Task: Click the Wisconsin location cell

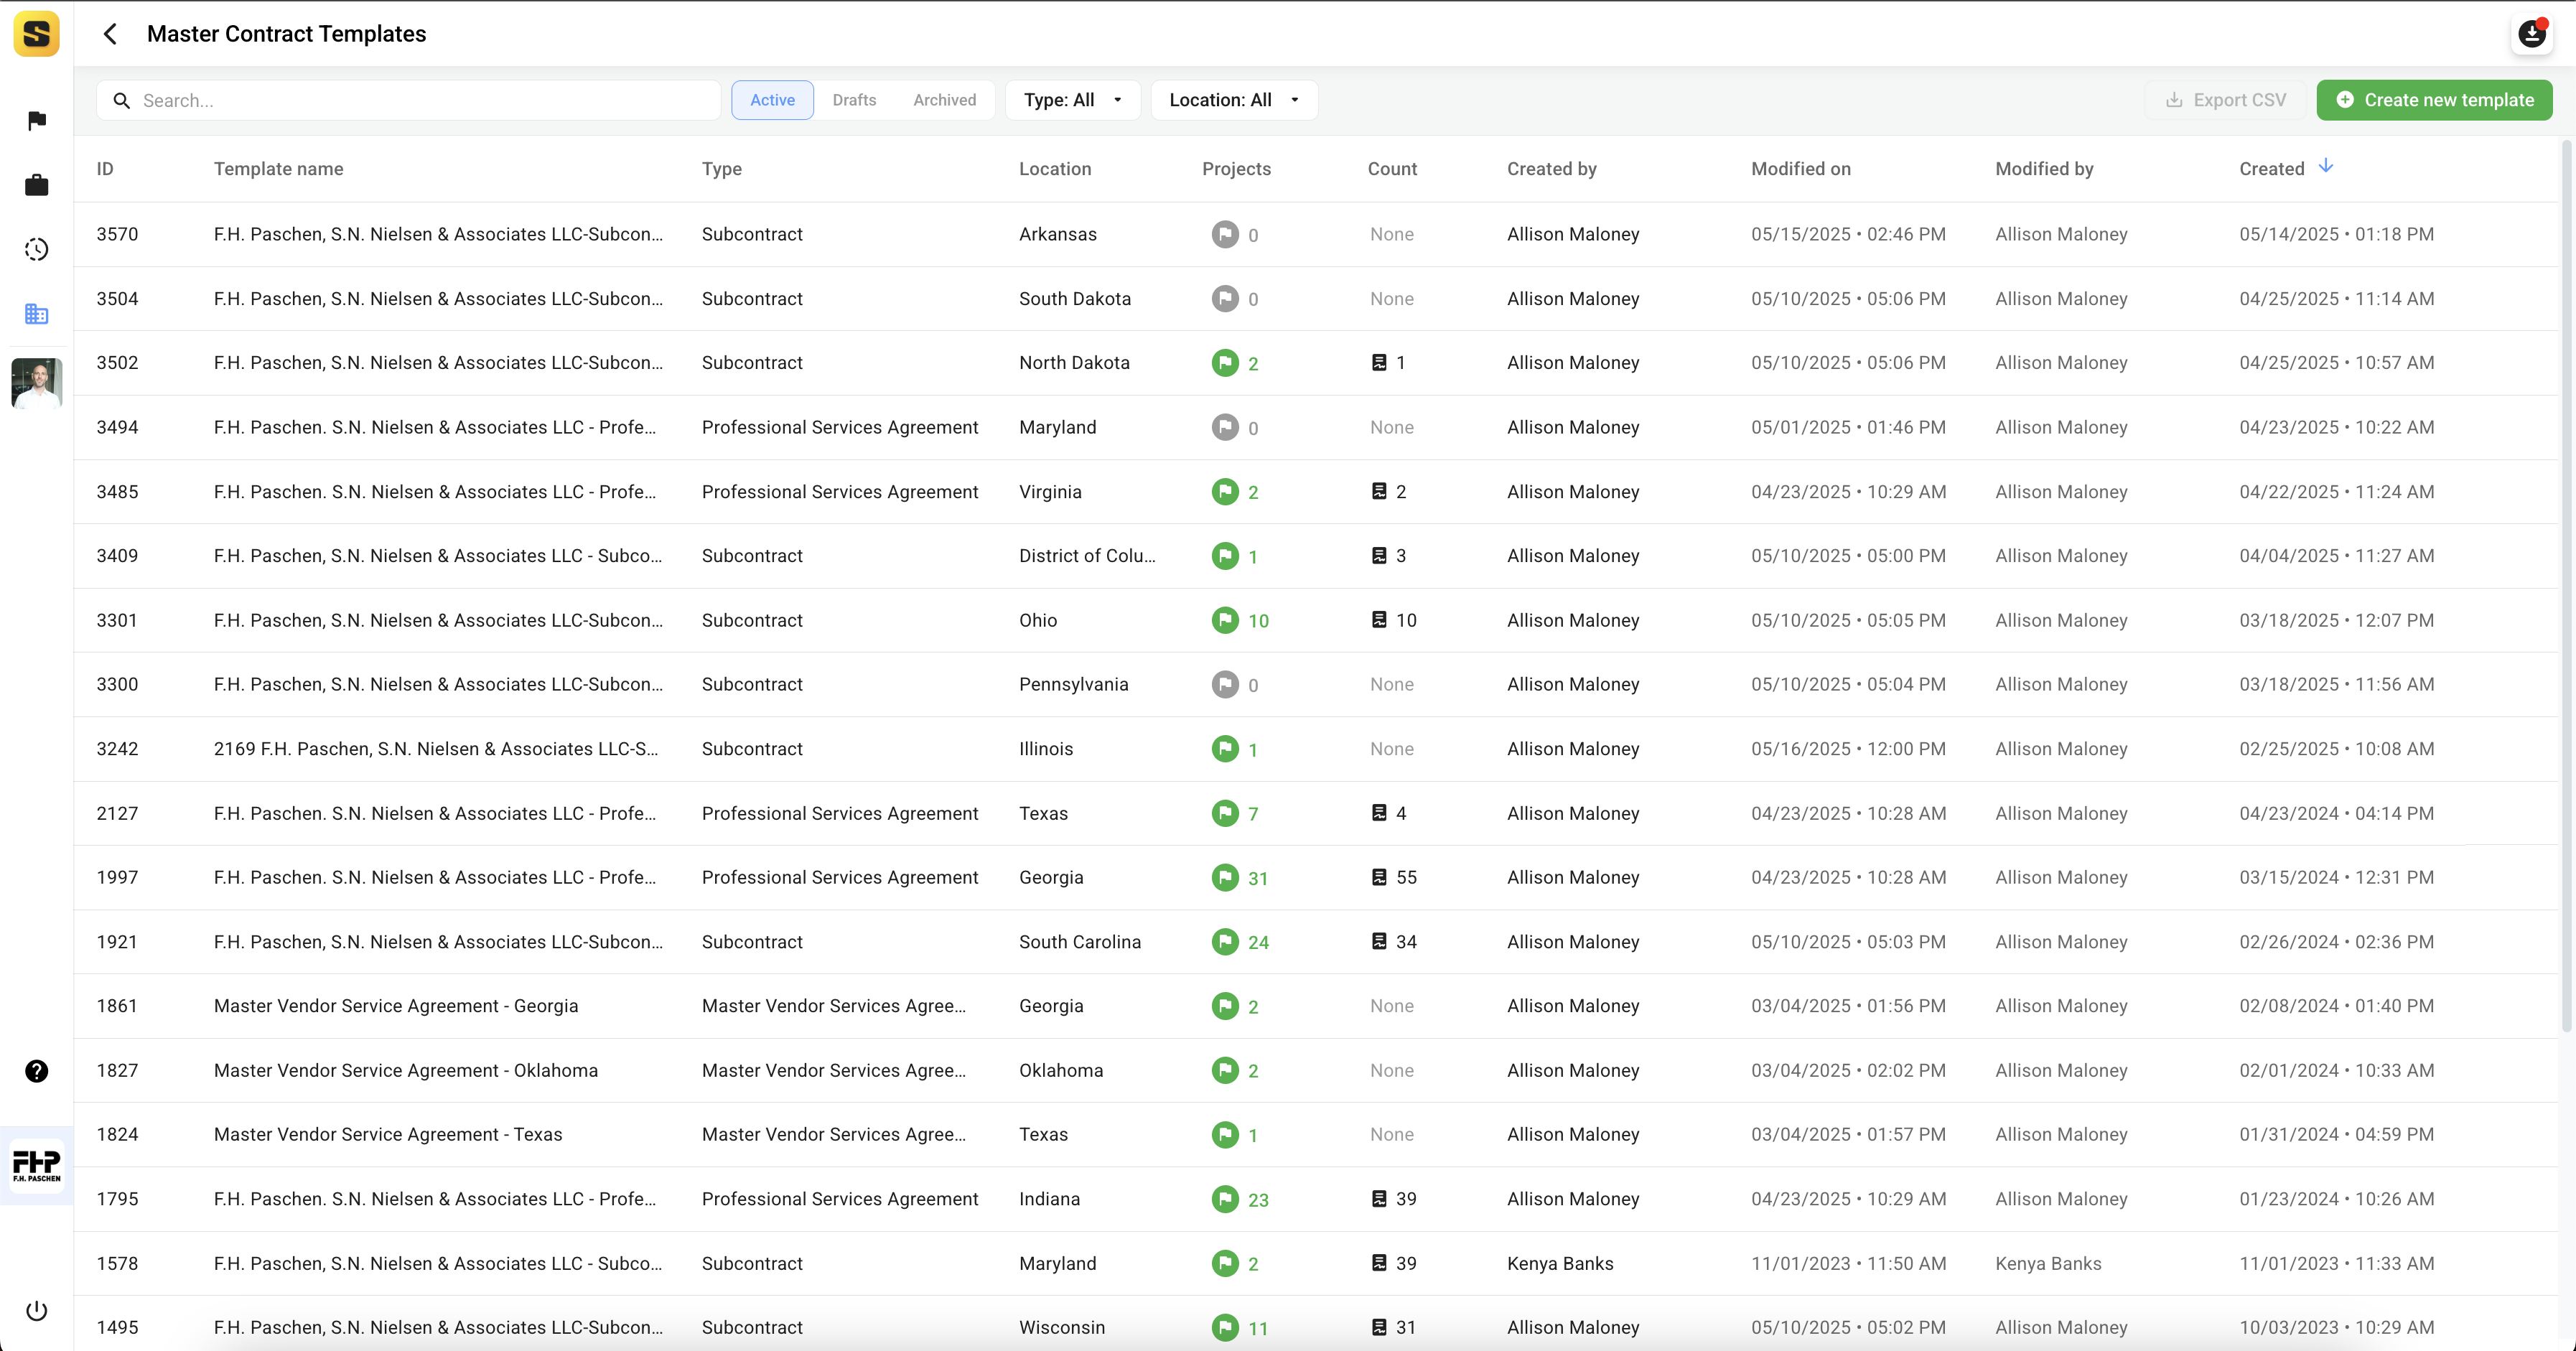Action: tap(1062, 1327)
